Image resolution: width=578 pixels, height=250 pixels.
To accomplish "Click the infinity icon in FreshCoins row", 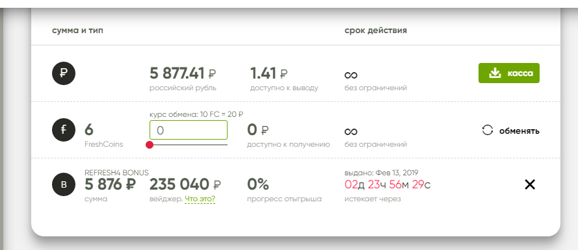I will [351, 132].
